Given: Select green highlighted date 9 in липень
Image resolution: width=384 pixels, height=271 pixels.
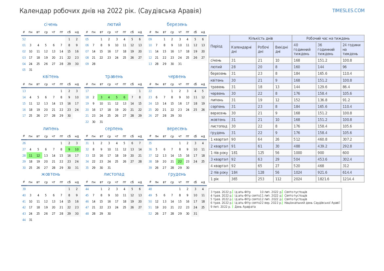Looking at the screenshot, I should [69, 149].
